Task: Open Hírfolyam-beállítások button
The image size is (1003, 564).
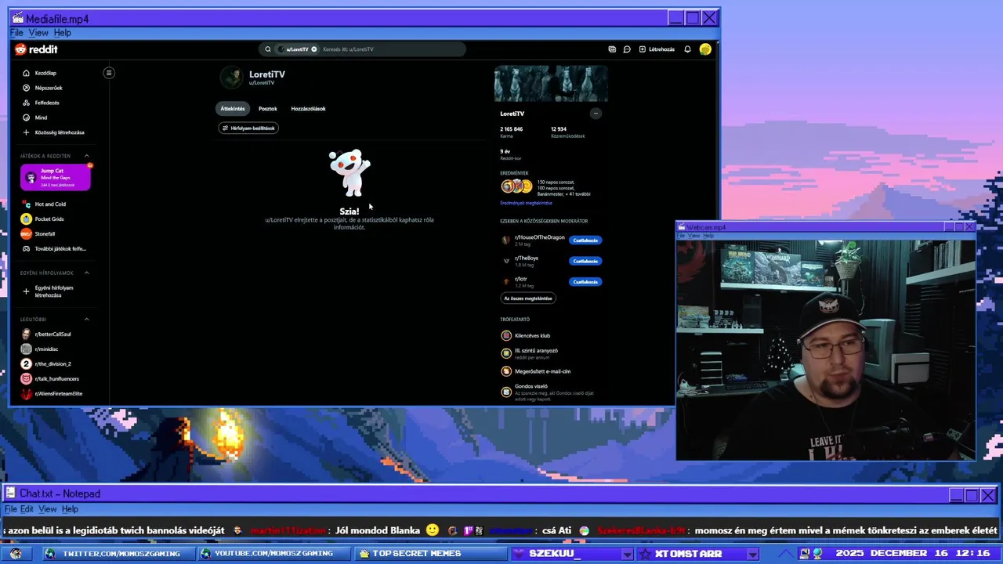Action: click(248, 128)
